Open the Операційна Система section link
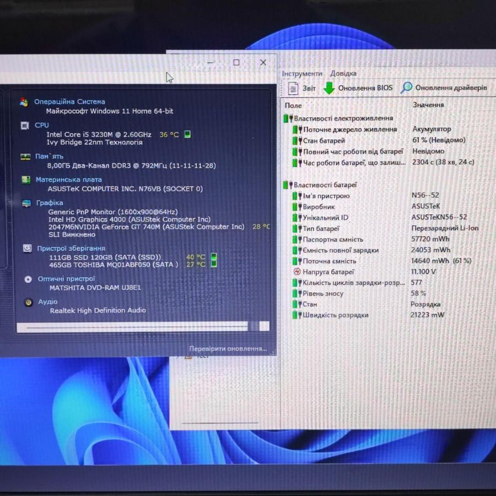 coord(69,102)
